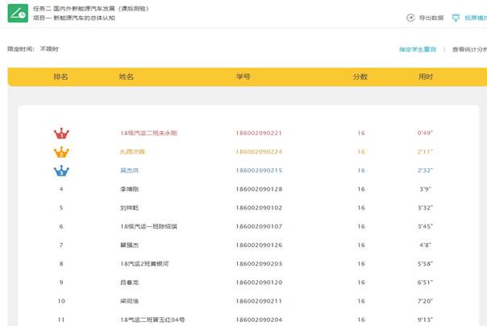Click the gold second-place crown icon
This screenshot has height=326, width=487.
pos(60,152)
